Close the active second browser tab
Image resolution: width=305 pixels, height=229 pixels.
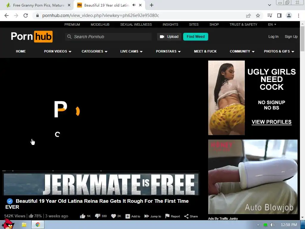click(x=140, y=5)
